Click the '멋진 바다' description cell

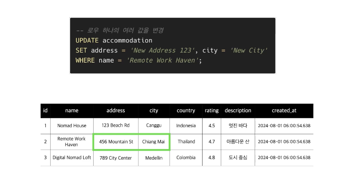point(238,126)
